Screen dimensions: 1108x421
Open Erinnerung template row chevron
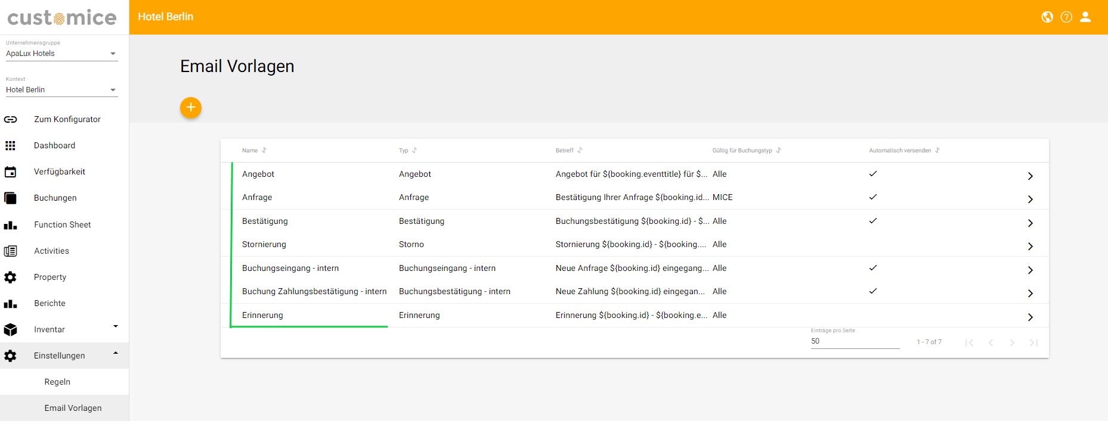1030,317
